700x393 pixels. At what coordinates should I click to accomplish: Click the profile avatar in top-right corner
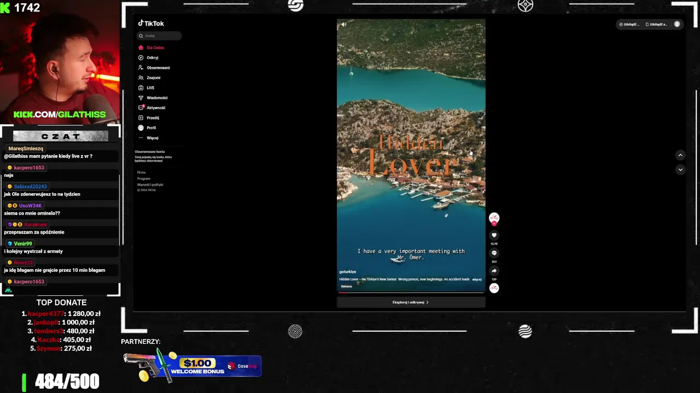point(677,24)
